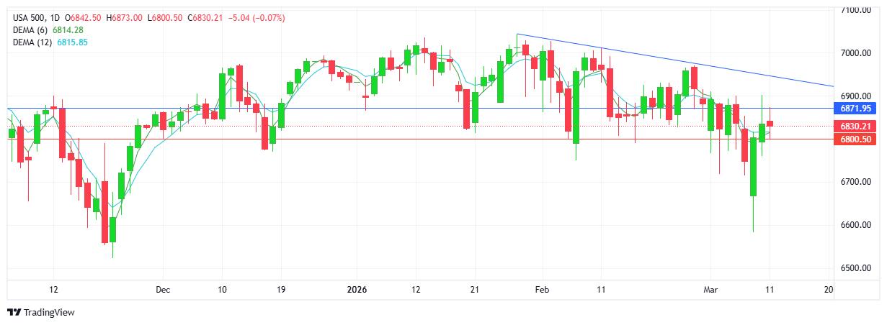Click the 6500.00 price axis label
The width and height of the screenshot is (887, 325).
click(x=856, y=268)
